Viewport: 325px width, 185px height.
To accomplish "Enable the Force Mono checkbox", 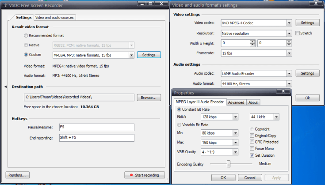I will point(252,148).
